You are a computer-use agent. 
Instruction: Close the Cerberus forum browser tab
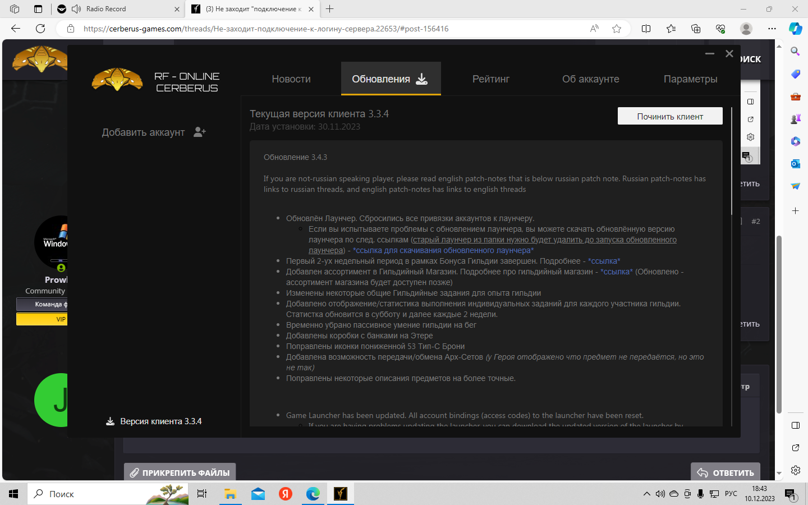click(310, 9)
